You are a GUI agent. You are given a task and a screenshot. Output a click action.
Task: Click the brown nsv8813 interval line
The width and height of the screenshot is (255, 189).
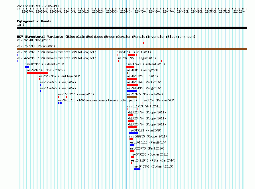[x=134, y=73]
